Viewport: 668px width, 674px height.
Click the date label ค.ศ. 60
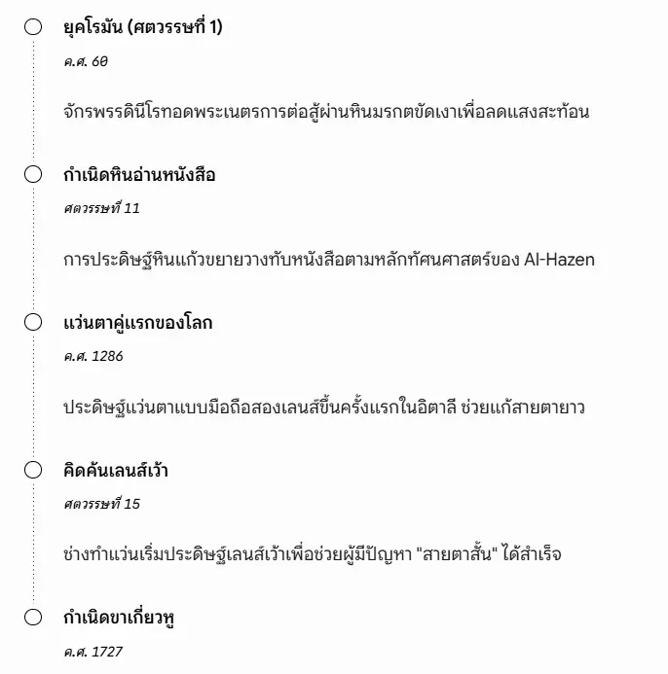(86, 61)
